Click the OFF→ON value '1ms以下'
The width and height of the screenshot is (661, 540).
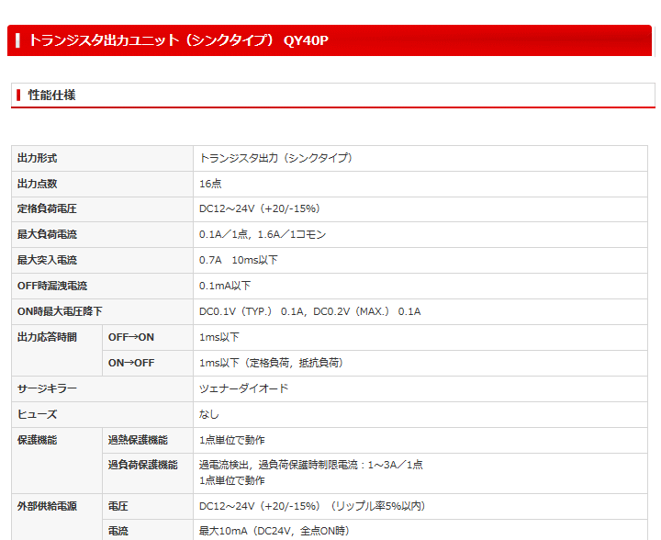[219, 337]
